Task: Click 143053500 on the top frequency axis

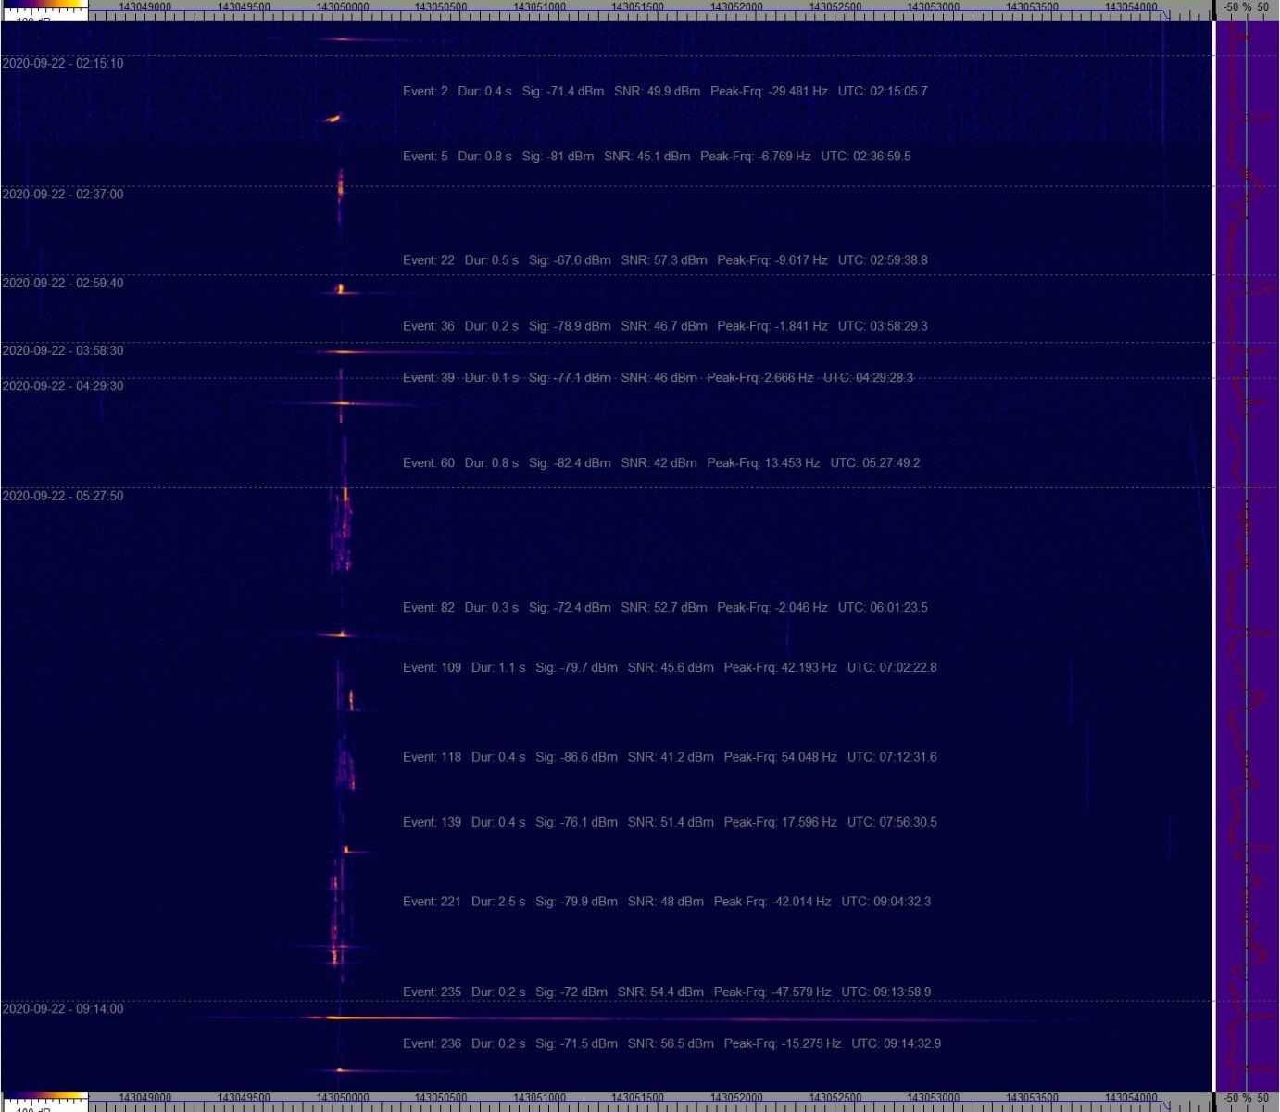Action: tap(1032, 6)
